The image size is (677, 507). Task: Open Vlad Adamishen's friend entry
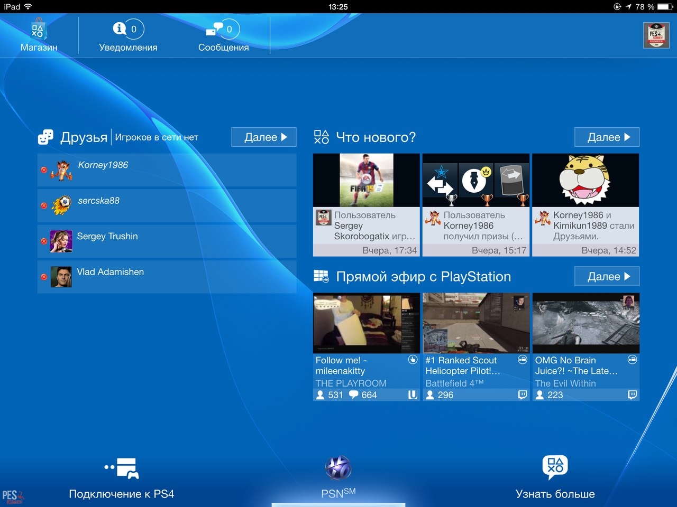coord(167,277)
